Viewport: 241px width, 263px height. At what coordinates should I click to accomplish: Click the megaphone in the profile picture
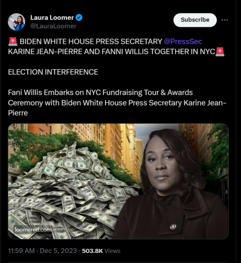click(12, 20)
